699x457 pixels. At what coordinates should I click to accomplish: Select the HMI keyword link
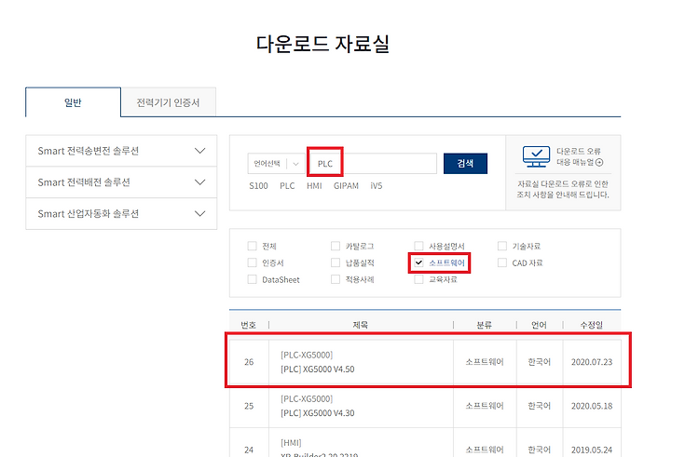tap(314, 186)
